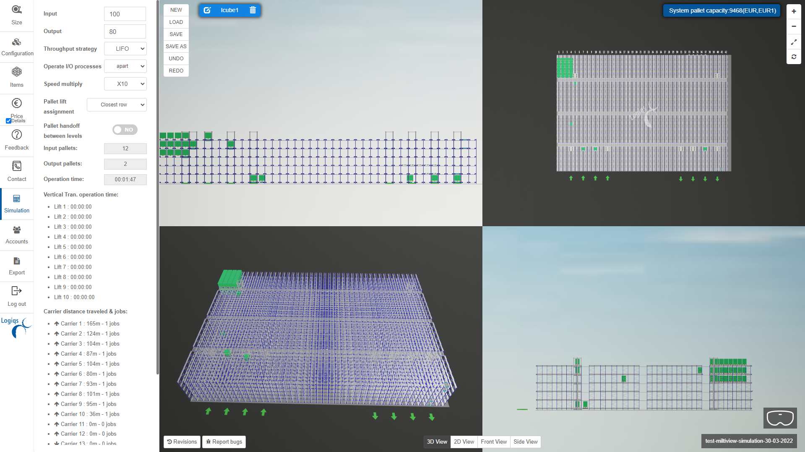Refresh the top-right viewport
805x452 pixels.
click(793, 57)
